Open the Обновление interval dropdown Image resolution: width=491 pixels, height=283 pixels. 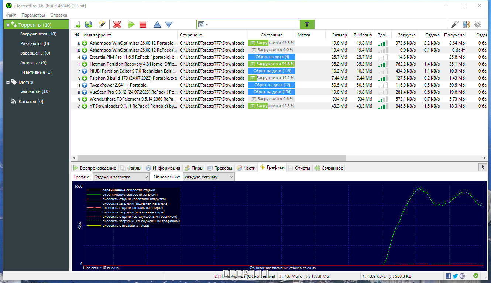coord(209,177)
